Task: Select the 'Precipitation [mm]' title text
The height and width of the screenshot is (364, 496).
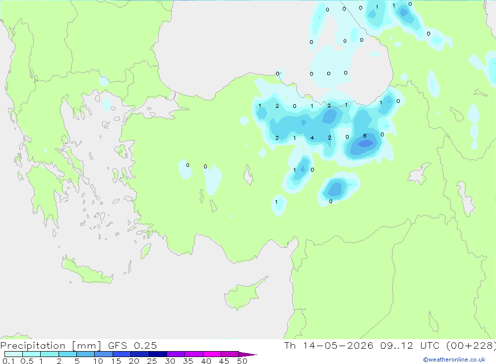Action: pos(51,346)
